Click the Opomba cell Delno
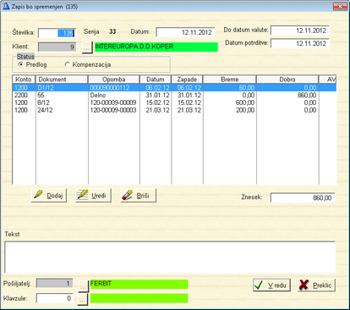 [x=98, y=95]
